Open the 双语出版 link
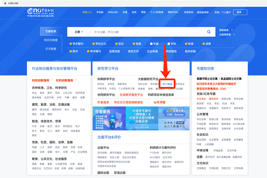 (x=120, y=173)
